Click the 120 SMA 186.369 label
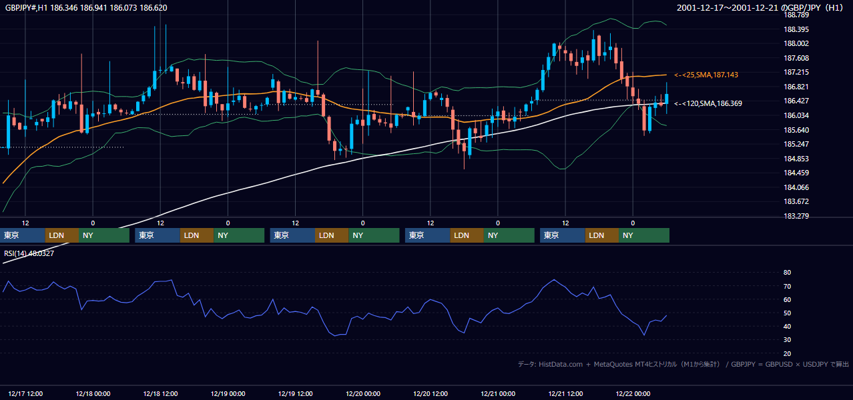The image size is (853, 400). 708,103
